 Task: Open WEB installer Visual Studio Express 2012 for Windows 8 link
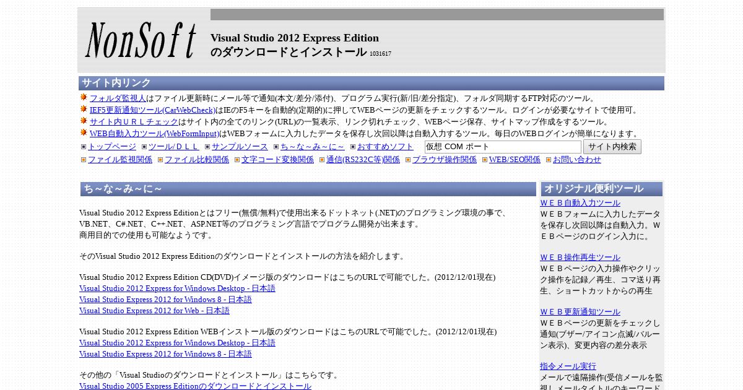tap(165, 354)
